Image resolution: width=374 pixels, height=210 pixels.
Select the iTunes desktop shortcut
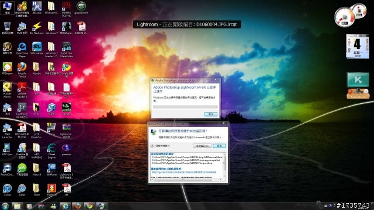[x=7, y=190]
